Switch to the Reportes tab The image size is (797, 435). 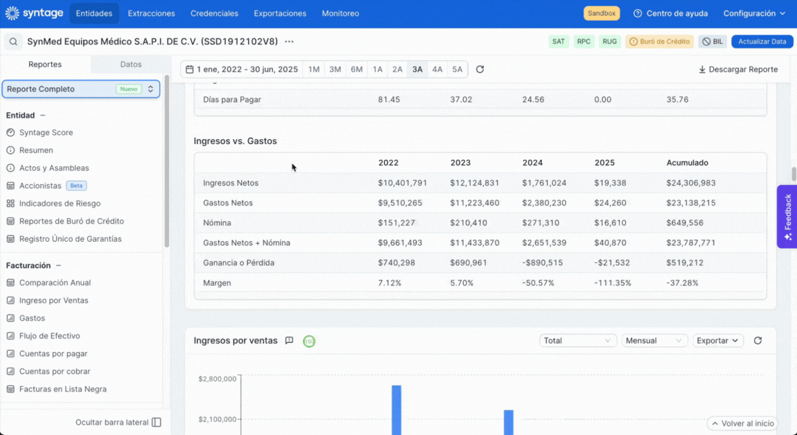[x=45, y=64]
